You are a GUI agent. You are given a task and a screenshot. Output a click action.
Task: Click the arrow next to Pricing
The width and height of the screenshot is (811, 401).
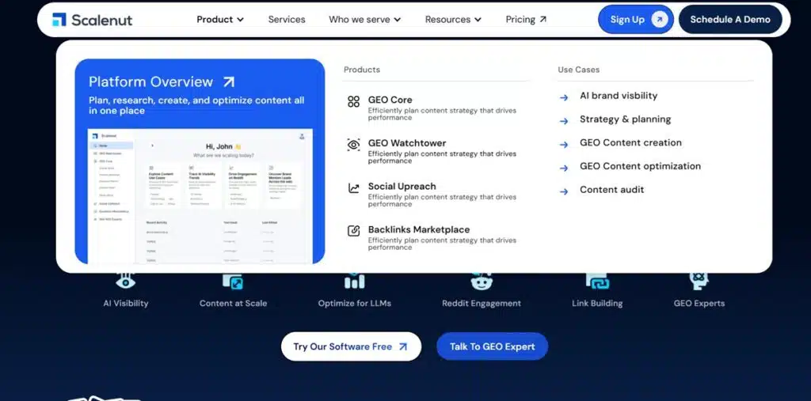pyautogui.click(x=543, y=19)
